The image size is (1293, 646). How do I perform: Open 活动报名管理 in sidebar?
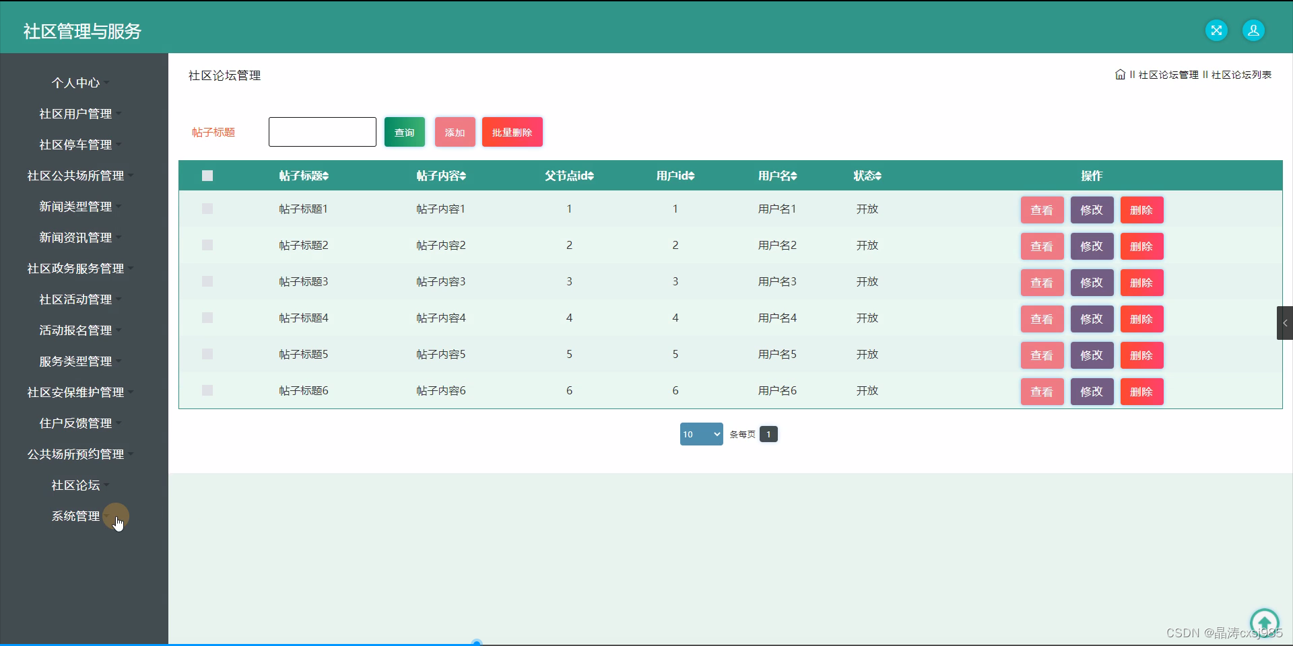(x=79, y=330)
